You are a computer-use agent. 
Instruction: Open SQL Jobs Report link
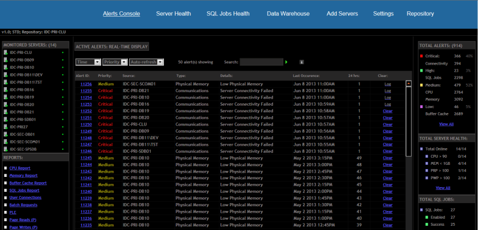point(24,191)
